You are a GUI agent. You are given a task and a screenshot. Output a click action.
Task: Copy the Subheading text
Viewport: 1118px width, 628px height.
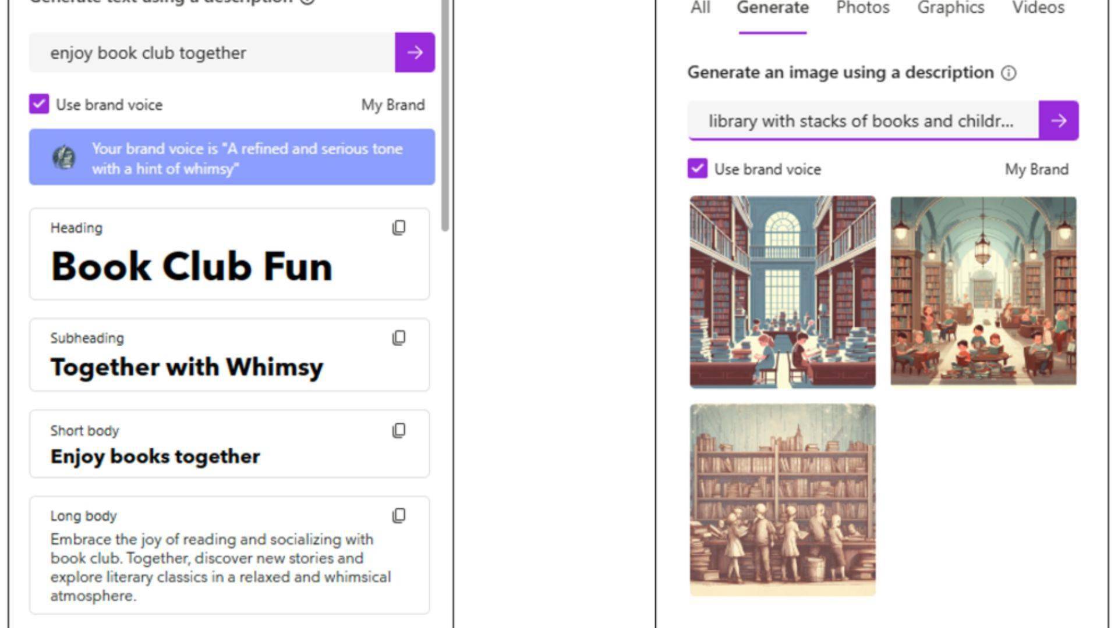[399, 338]
